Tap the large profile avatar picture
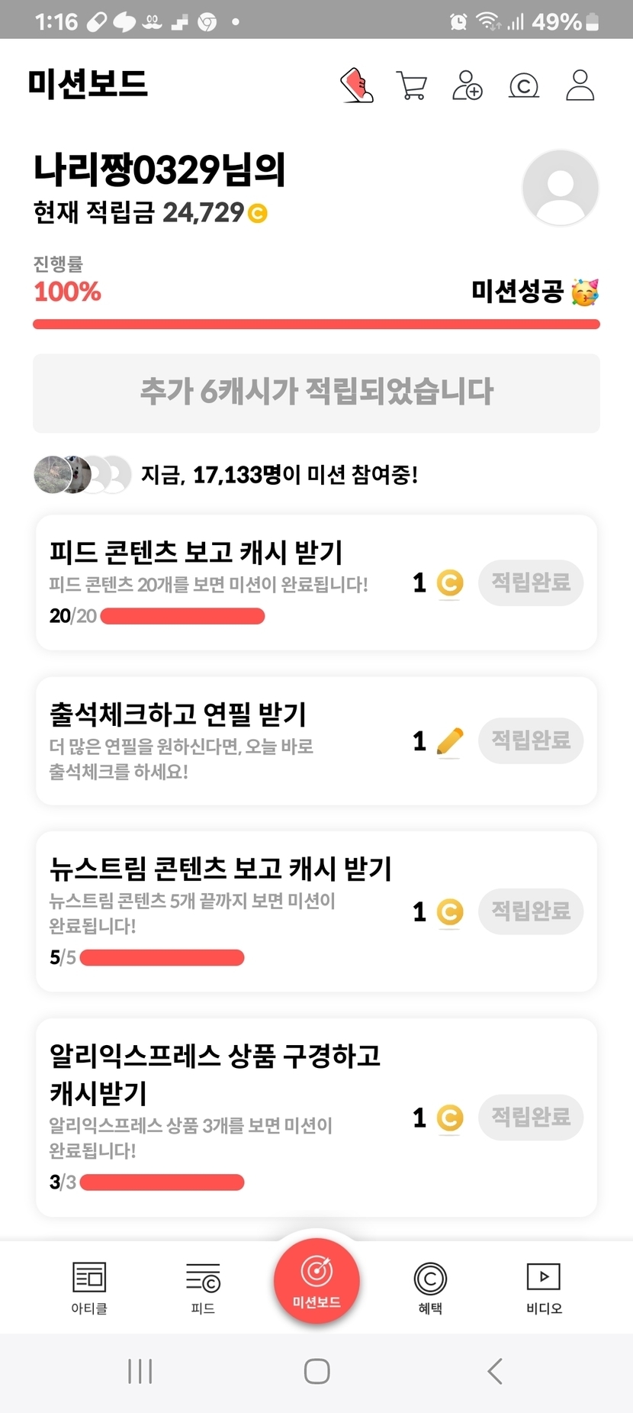 (x=561, y=188)
